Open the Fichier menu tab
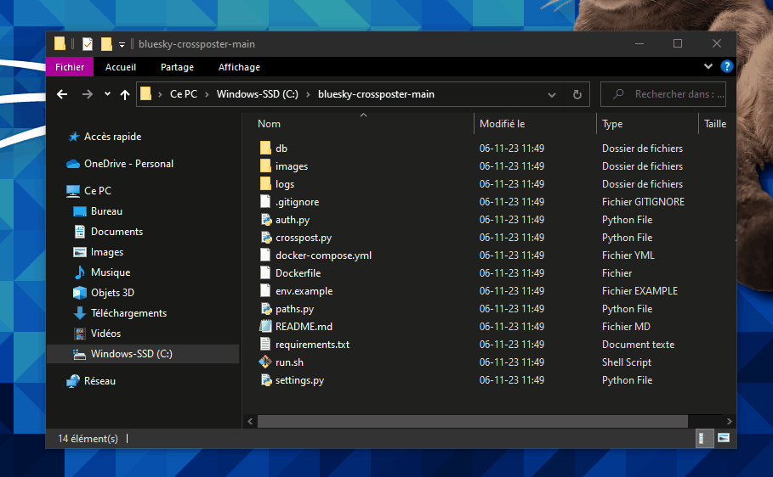Viewport: 773px width, 477px height. pyautogui.click(x=70, y=67)
